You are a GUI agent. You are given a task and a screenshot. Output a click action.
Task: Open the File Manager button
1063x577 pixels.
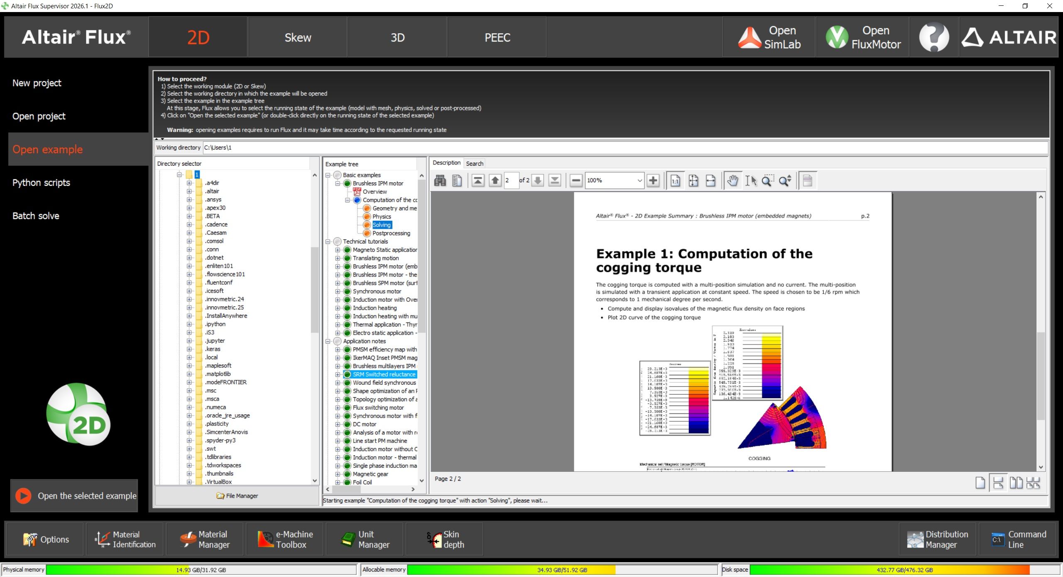[237, 496]
